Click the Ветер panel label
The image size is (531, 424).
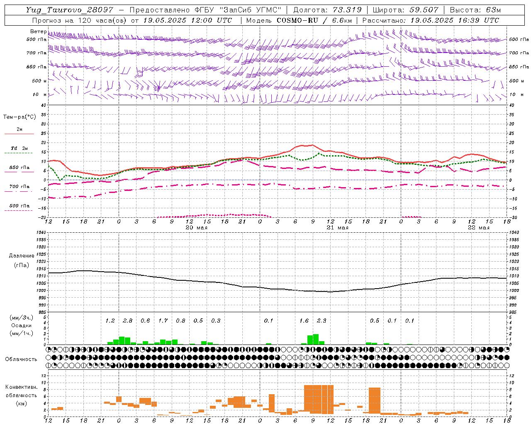pos(38,31)
